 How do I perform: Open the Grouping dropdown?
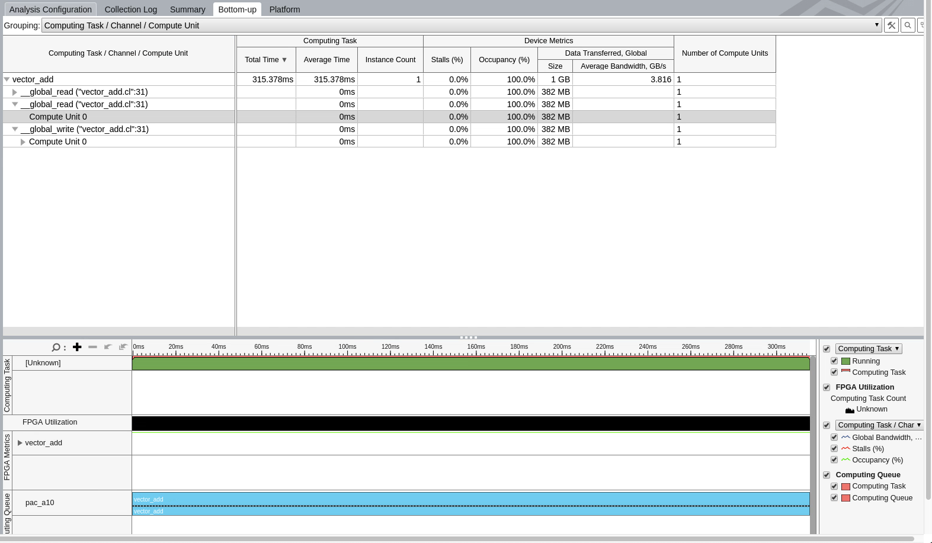pos(462,25)
